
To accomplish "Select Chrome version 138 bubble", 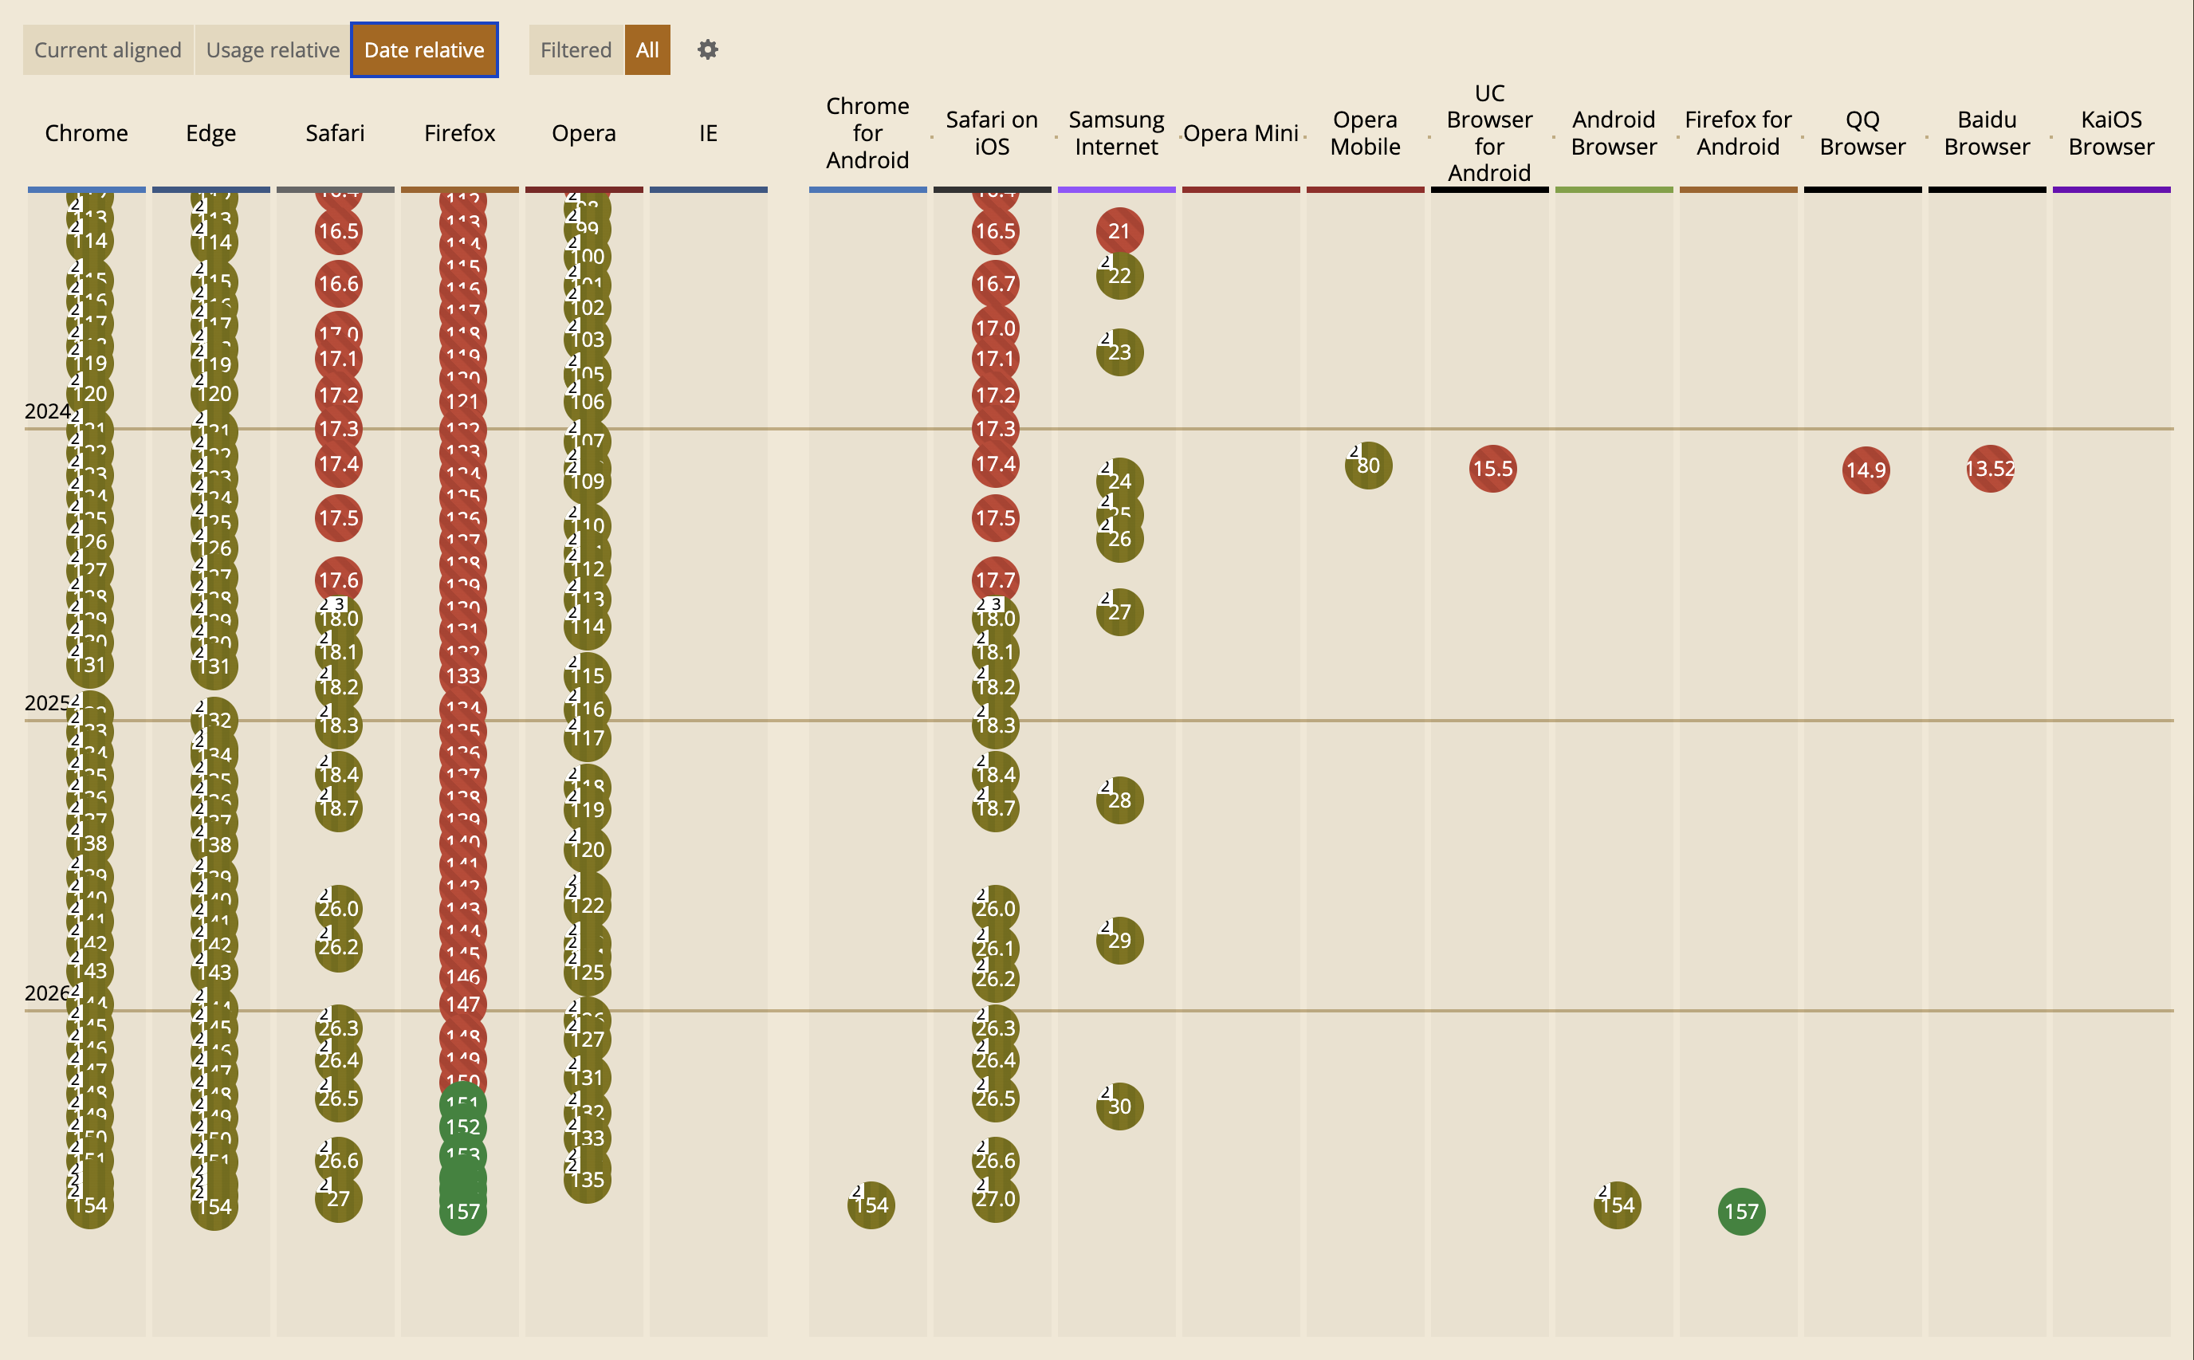I will (x=90, y=843).
